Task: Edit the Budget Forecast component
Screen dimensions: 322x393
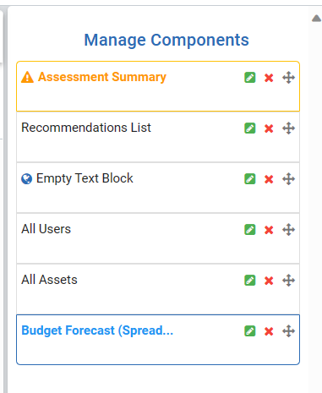Action: 250,331
